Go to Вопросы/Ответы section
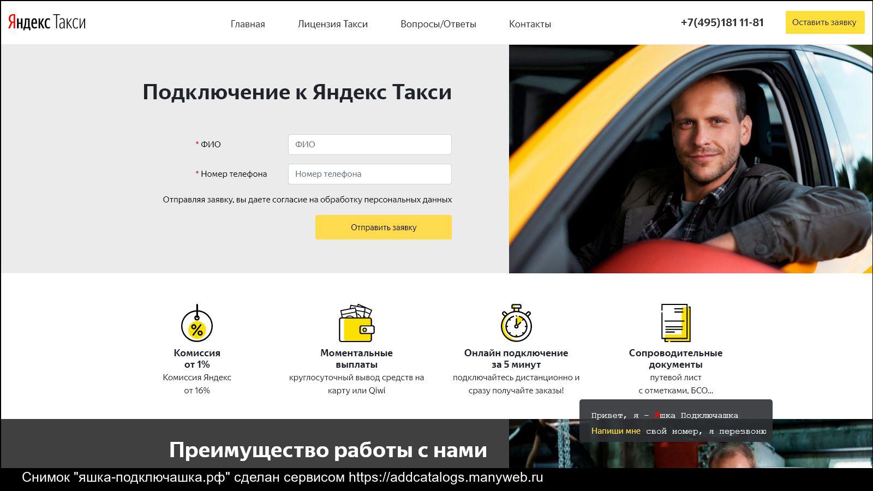873x491 pixels. [x=438, y=24]
